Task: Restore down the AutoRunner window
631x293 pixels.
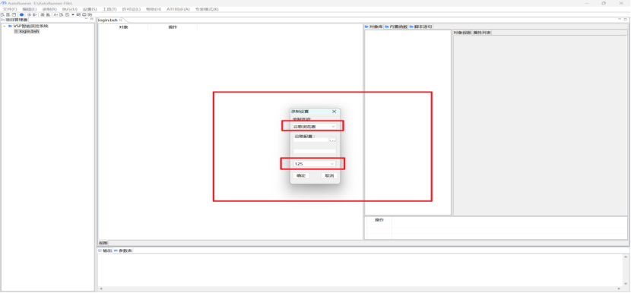Action: tap(604, 3)
